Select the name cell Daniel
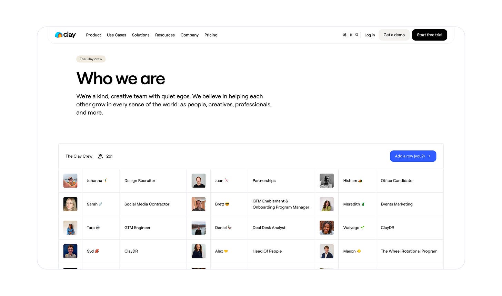This screenshot has width=502, height=296. click(229, 228)
